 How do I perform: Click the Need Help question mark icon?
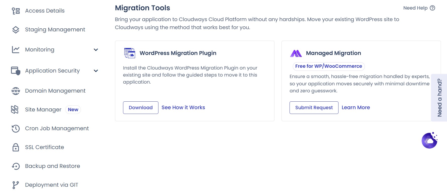[x=432, y=8]
